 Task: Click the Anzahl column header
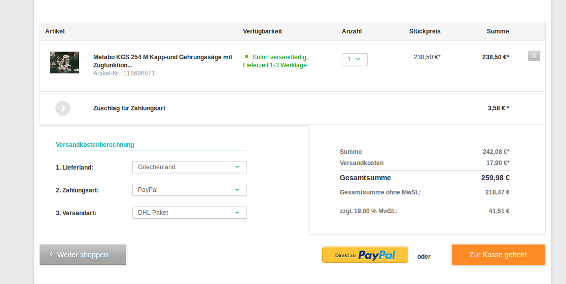tap(351, 31)
